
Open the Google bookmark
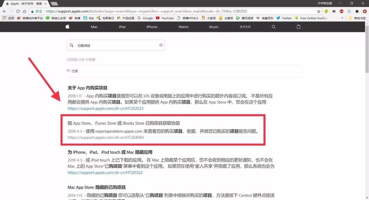pyautogui.click(x=145, y=18)
